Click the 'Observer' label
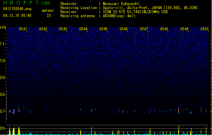This screenshot has width=212, height=135. [x=68, y=4]
